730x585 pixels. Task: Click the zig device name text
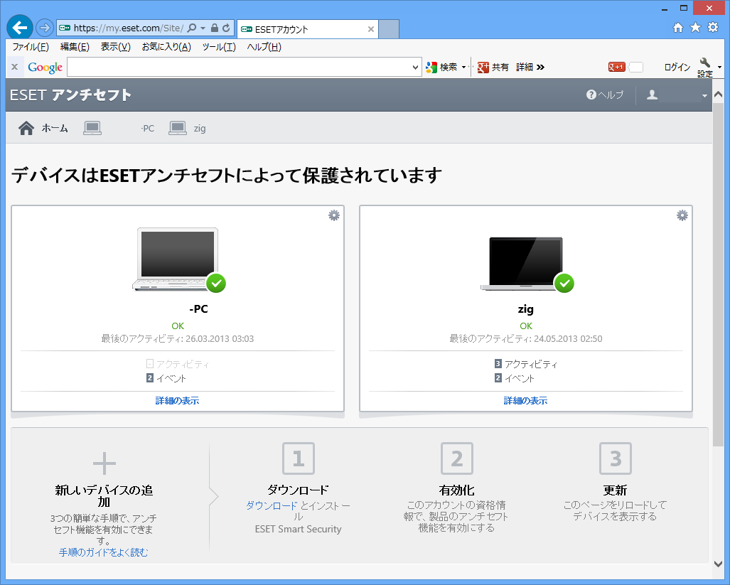pos(525,309)
